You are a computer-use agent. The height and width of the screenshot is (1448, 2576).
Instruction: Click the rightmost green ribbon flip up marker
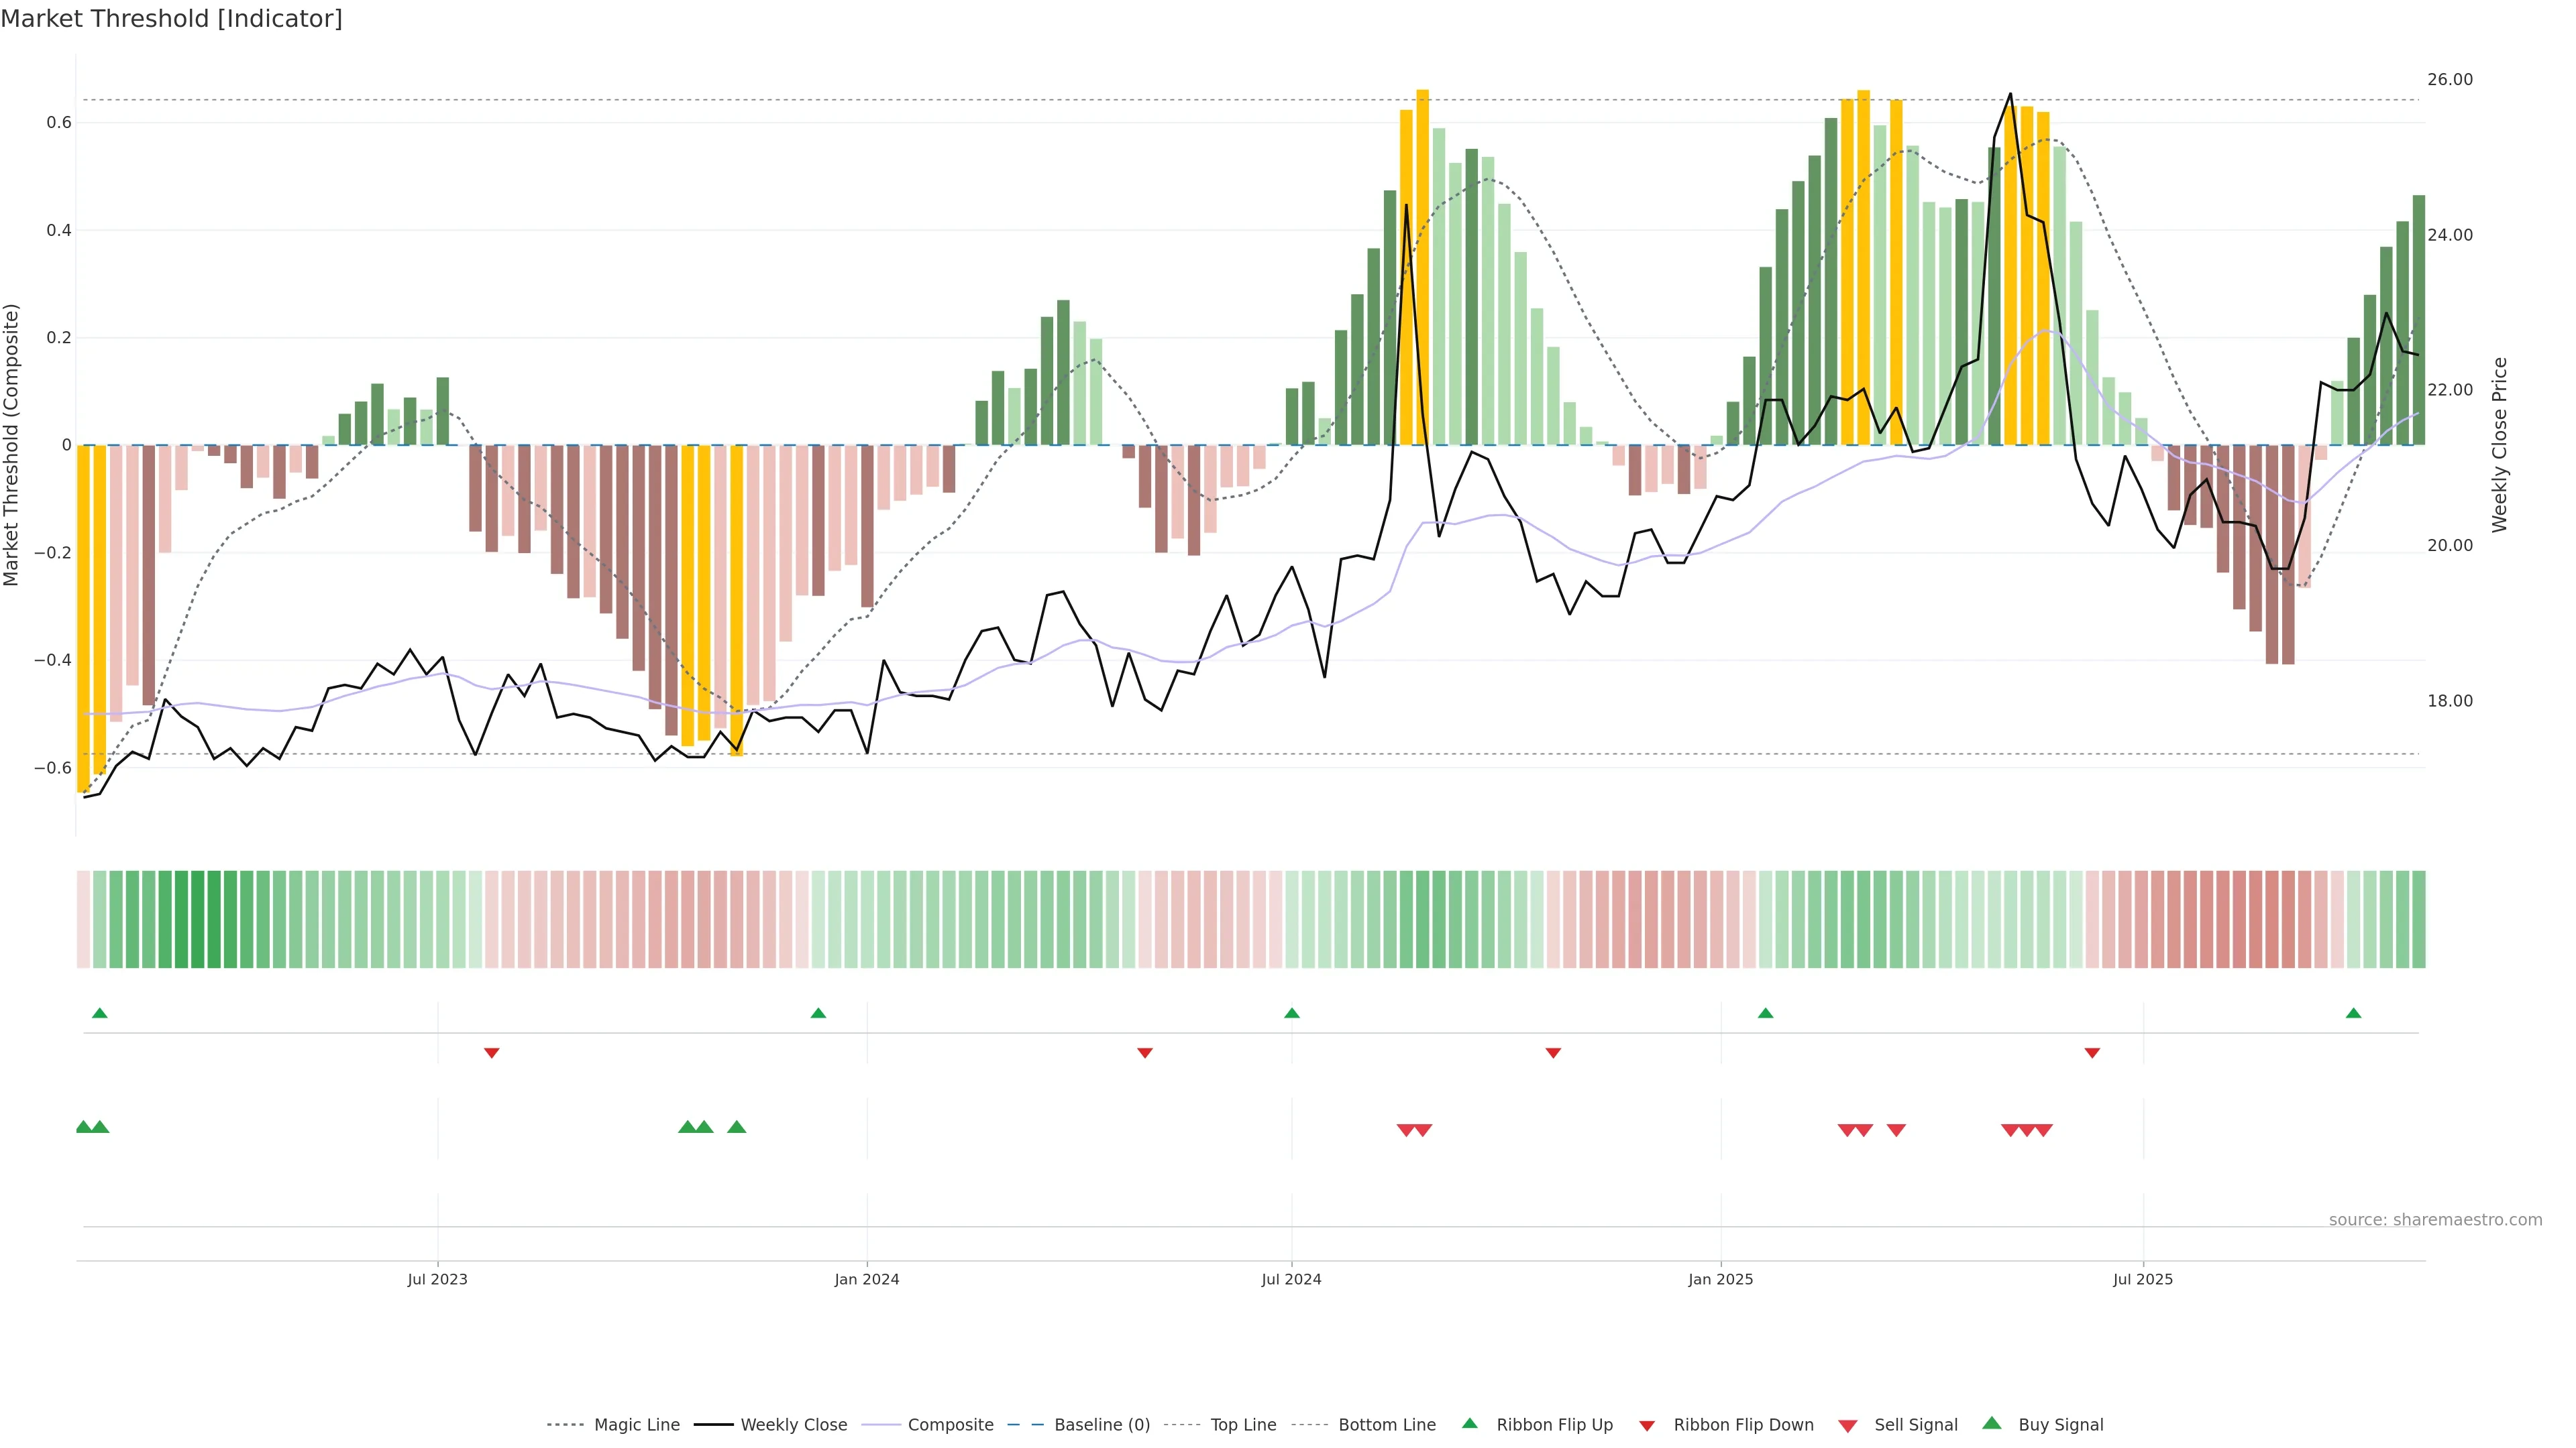[x=2354, y=1014]
